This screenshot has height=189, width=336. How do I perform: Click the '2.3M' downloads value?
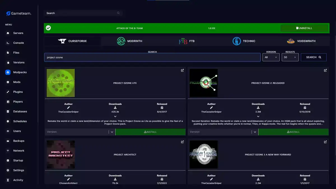[x=258, y=112]
